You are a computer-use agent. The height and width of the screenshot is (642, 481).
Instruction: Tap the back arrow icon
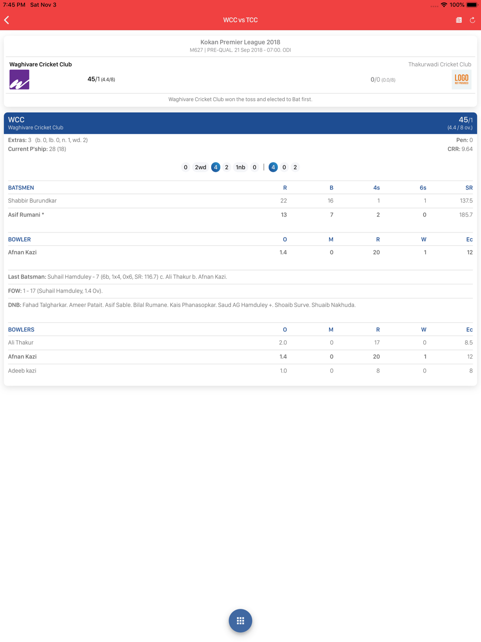point(7,20)
